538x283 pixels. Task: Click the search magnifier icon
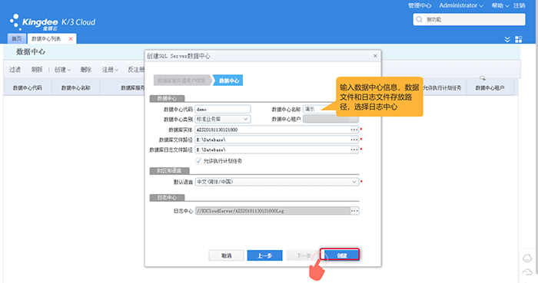(419, 19)
